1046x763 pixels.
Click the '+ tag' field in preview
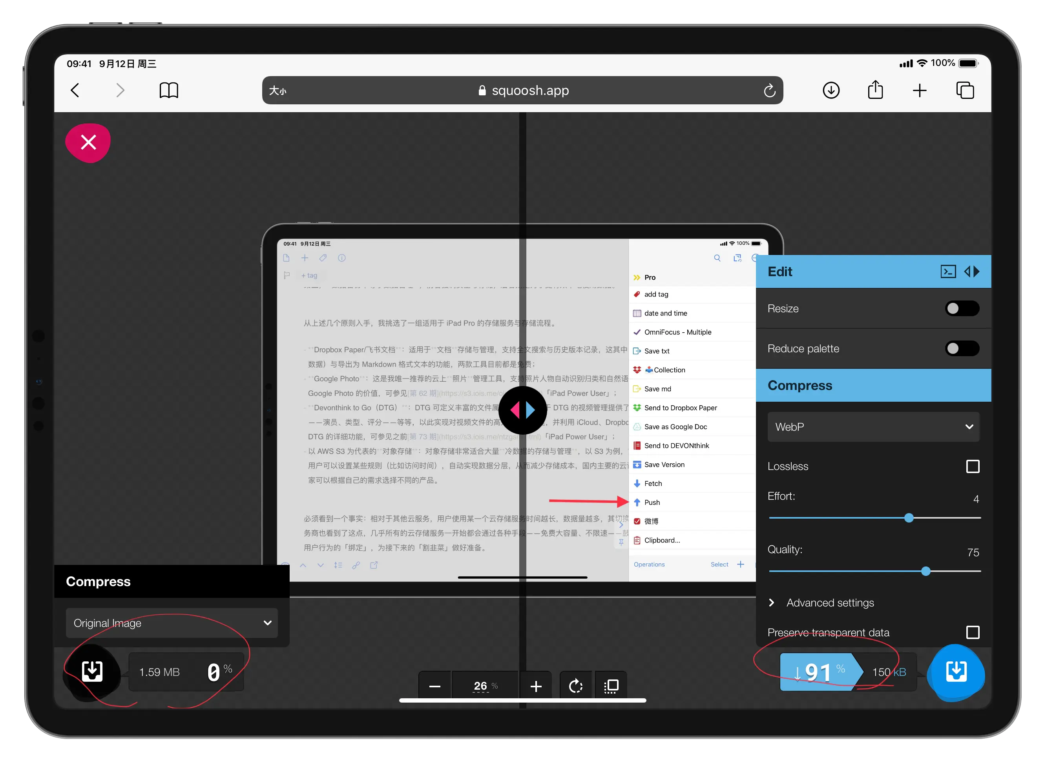pyautogui.click(x=309, y=276)
